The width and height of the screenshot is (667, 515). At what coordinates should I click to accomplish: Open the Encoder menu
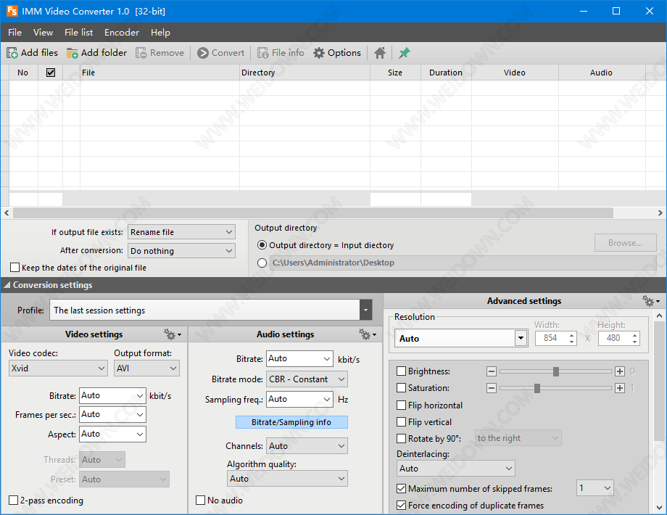point(122,33)
